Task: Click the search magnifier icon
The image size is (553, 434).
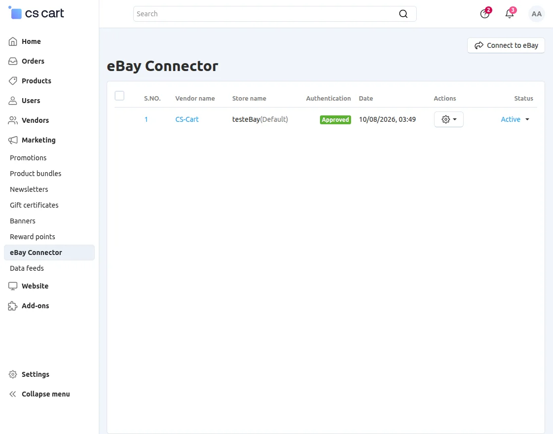Action: [x=403, y=14]
